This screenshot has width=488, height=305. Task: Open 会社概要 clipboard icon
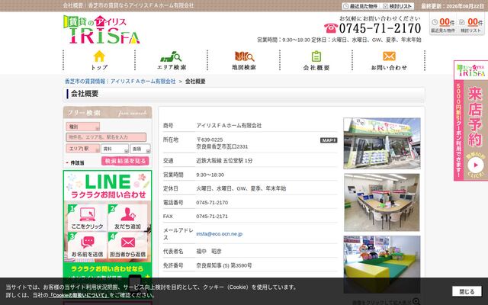point(316,56)
